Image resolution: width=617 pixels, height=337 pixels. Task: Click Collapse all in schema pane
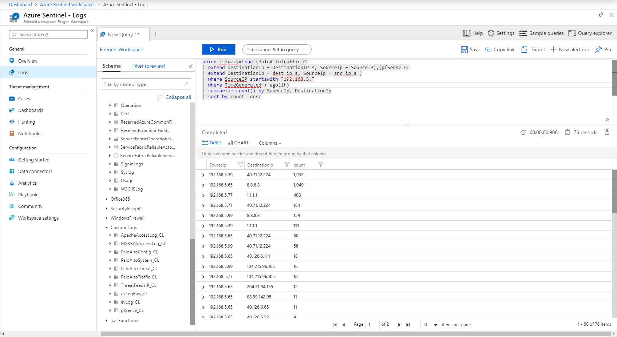pyautogui.click(x=174, y=97)
